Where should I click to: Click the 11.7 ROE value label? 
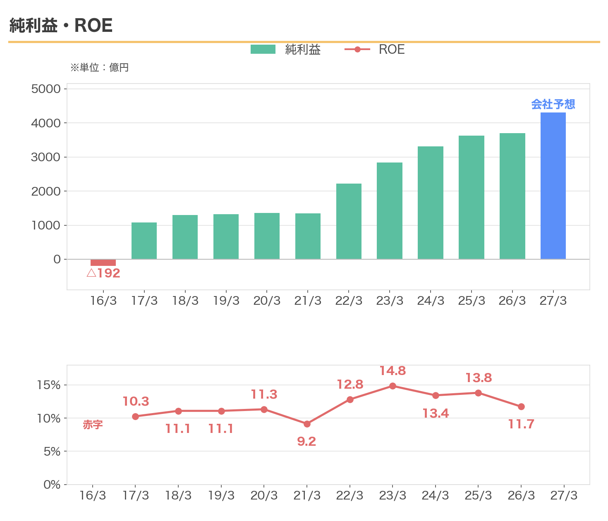(x=521, y=424)
